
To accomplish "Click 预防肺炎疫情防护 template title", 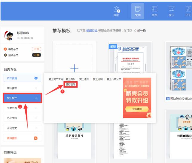I will (181, 99).
